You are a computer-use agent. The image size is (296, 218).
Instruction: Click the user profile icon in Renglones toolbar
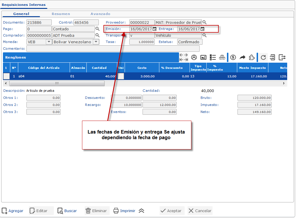pos(194,57)
